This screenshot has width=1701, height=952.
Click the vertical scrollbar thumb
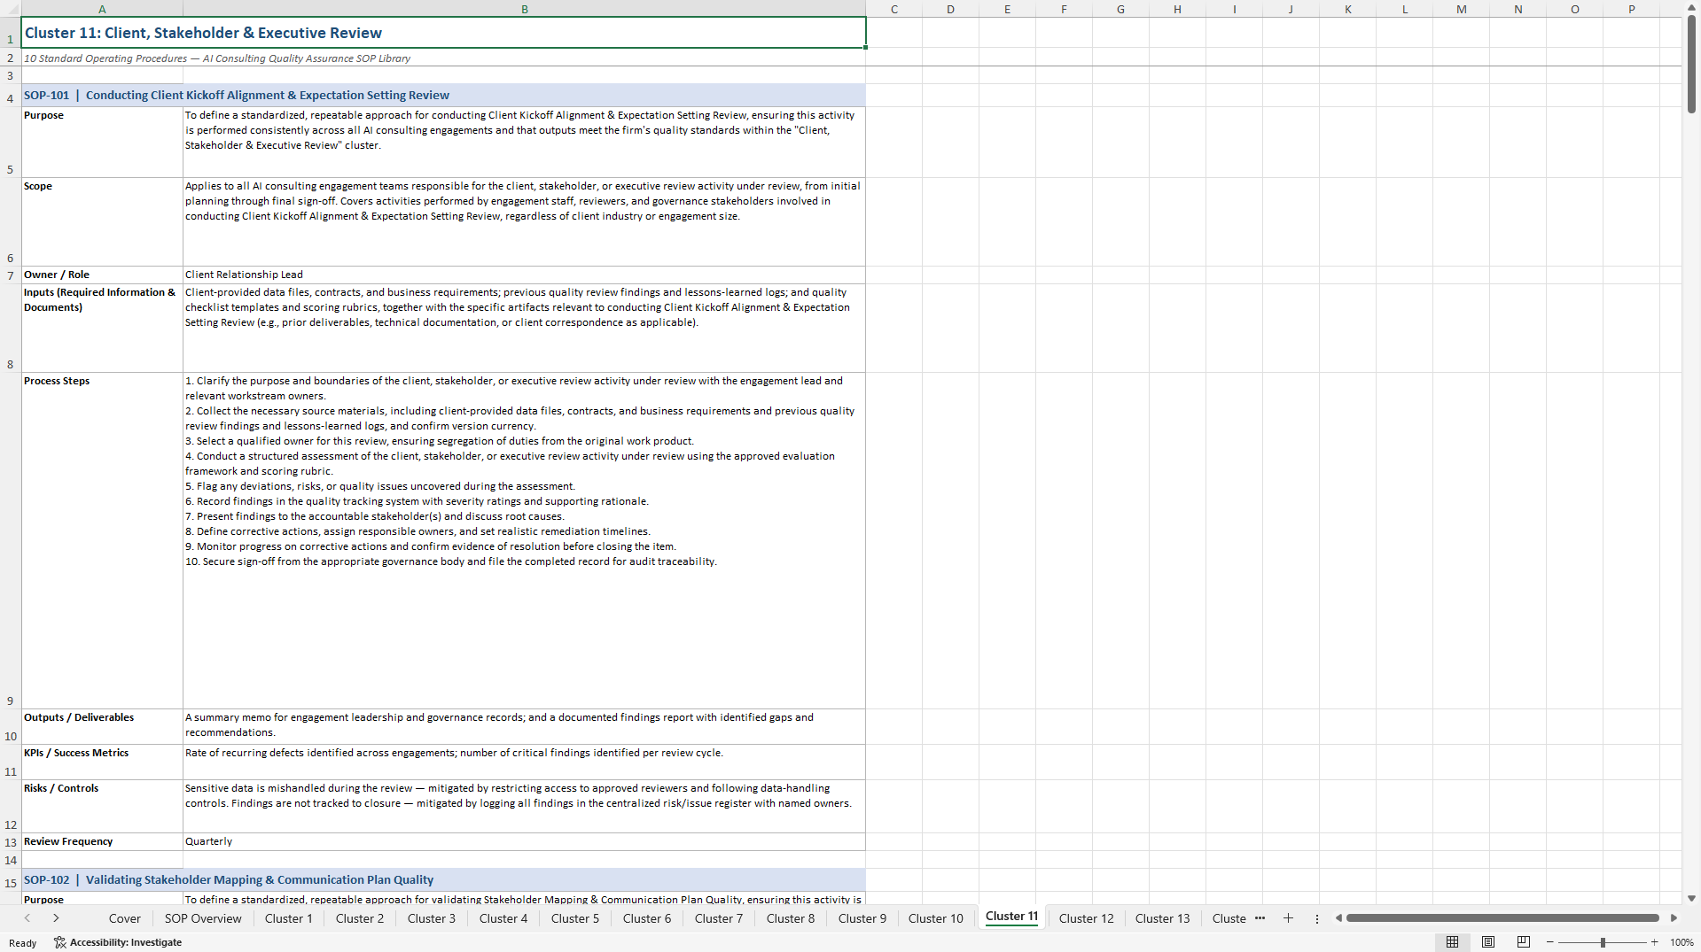(1691, 64)
